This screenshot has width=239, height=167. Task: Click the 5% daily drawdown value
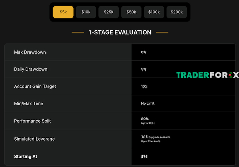point(144,69)
